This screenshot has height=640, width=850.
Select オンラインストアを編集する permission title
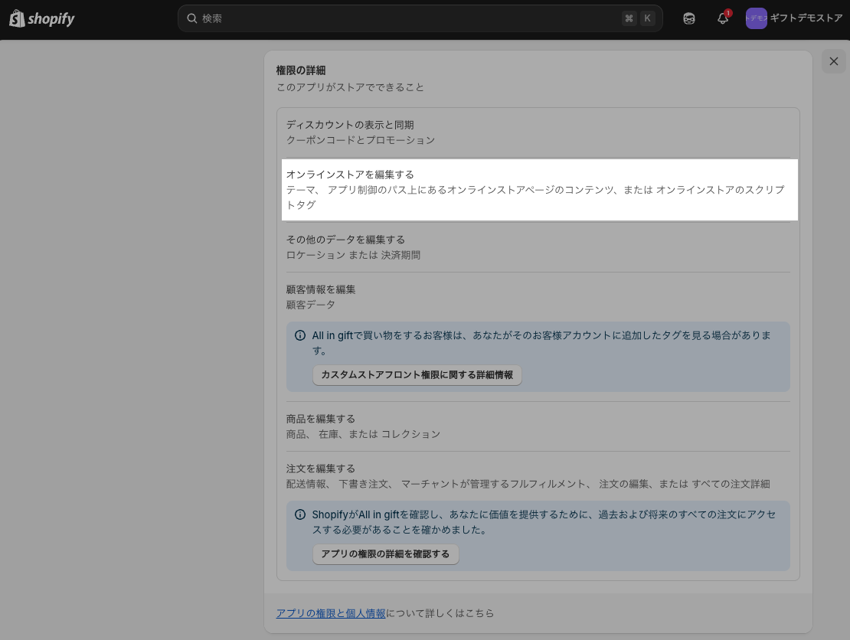click(x=350, y=175)
